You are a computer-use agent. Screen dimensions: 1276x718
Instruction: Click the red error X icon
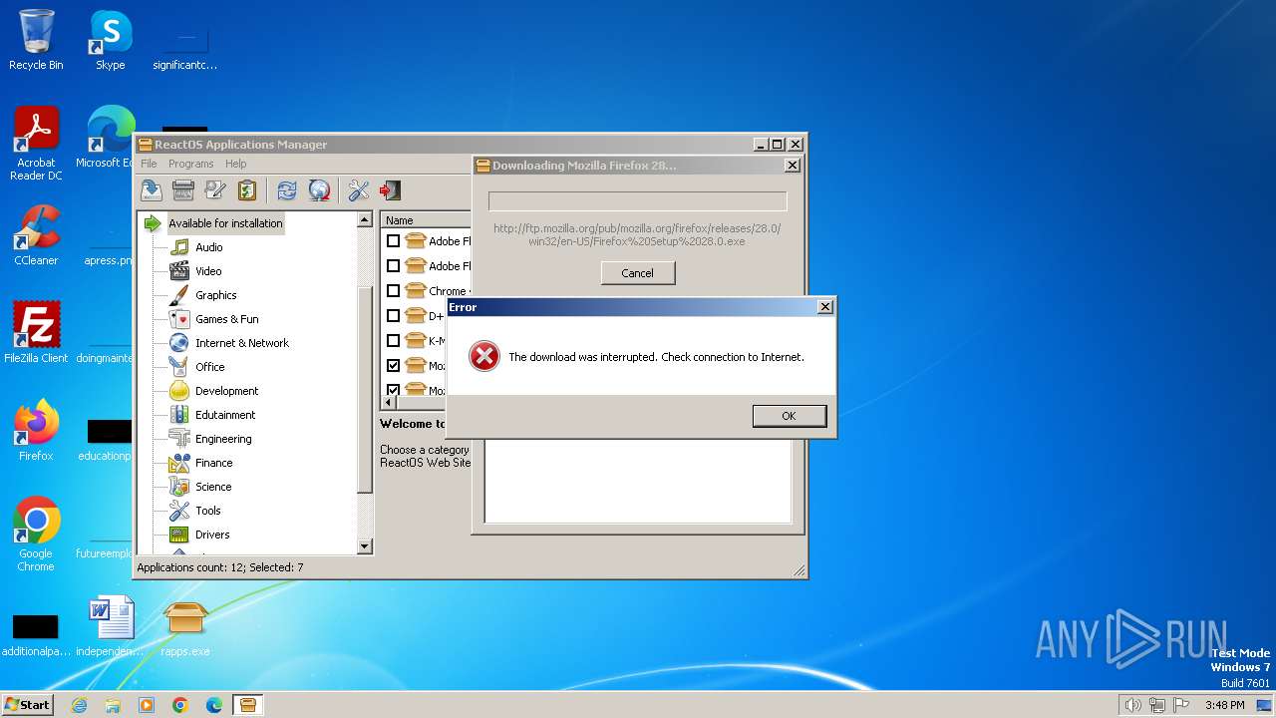pyautogui.click(x=484, y=357)
